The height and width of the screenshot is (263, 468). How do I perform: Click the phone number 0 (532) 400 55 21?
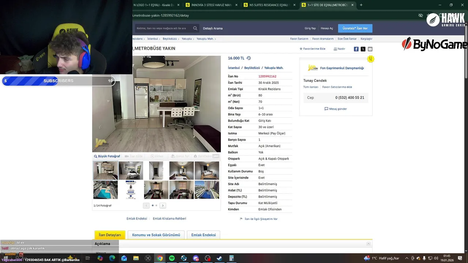350,98
